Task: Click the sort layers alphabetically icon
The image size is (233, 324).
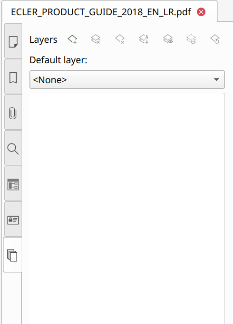Action: coord(144,39)
